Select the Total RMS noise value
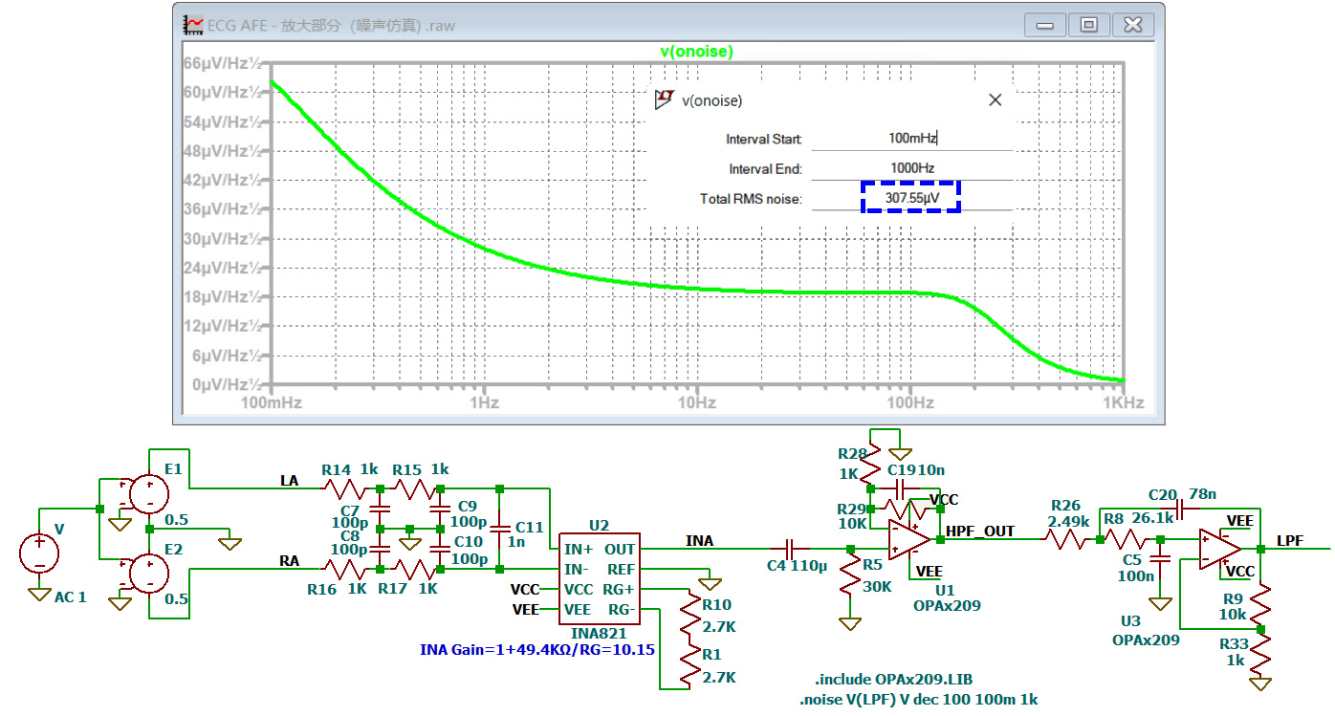 coord(911,198)
